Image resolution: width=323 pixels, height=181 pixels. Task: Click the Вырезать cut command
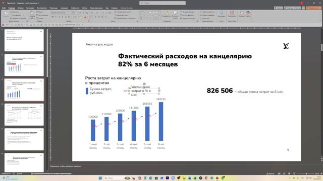pyautogui.click(x=15, y=12)
